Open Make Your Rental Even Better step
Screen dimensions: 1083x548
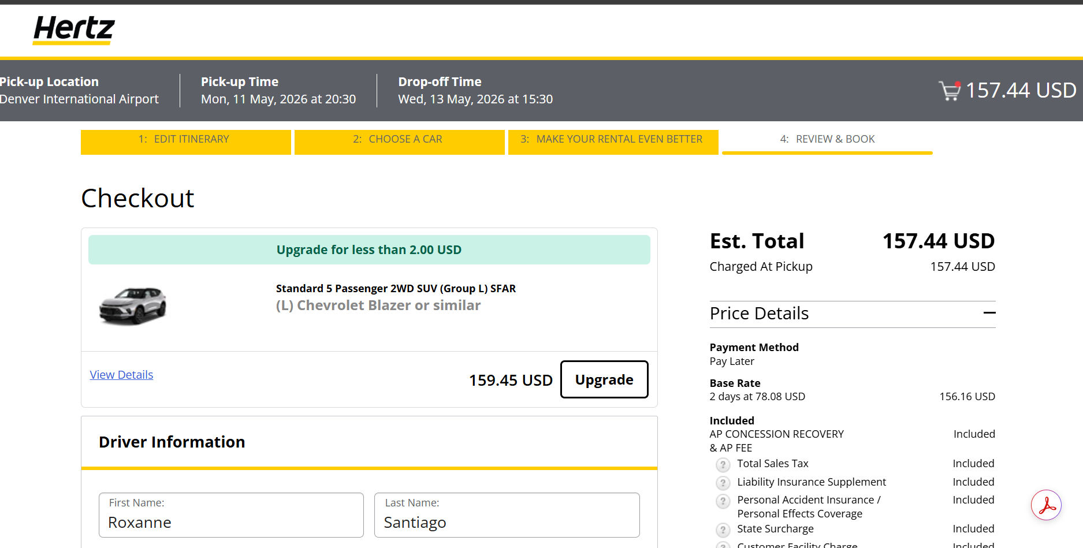[613, 141]
